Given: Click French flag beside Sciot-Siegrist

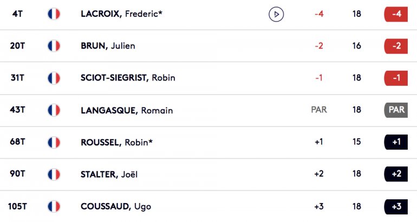Looking at the screenshot, I should click(x=54, y=78).
